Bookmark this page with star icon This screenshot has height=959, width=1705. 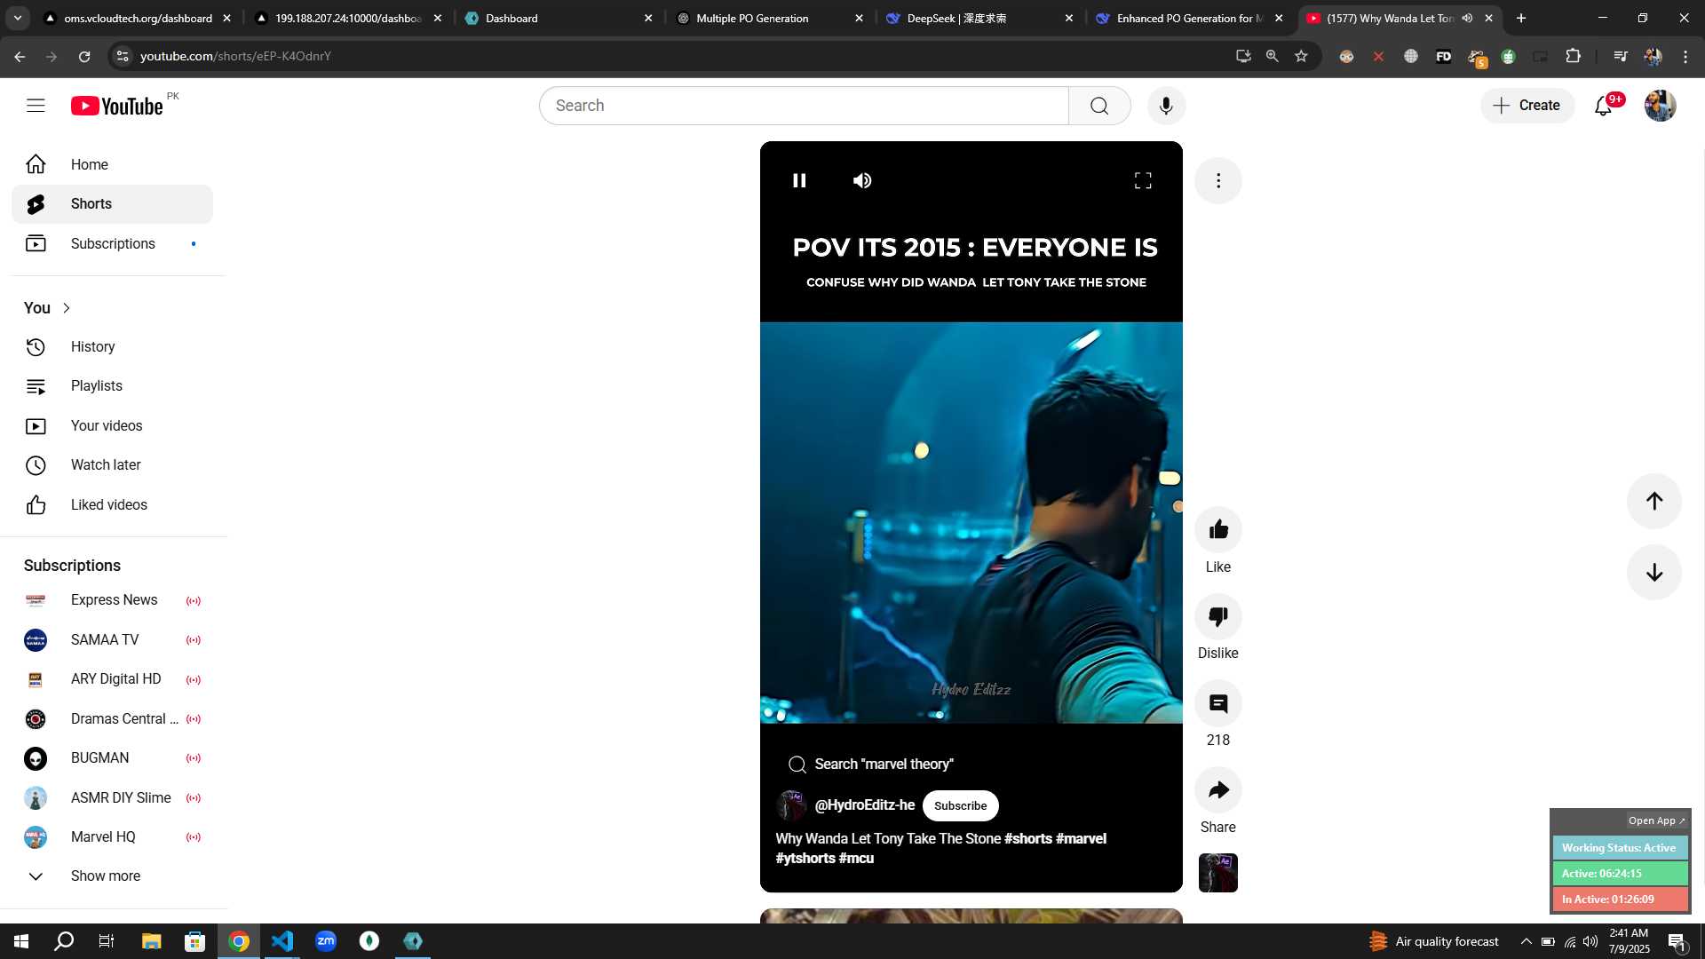tap(1301, 56)
